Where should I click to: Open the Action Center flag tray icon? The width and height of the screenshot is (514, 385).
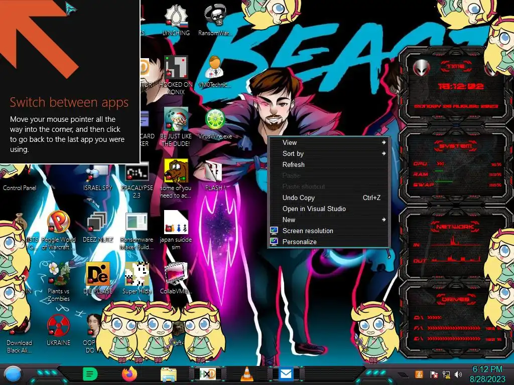coord(434,374)
